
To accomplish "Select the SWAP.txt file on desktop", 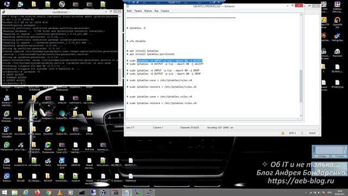I will (x=76, y=162).
